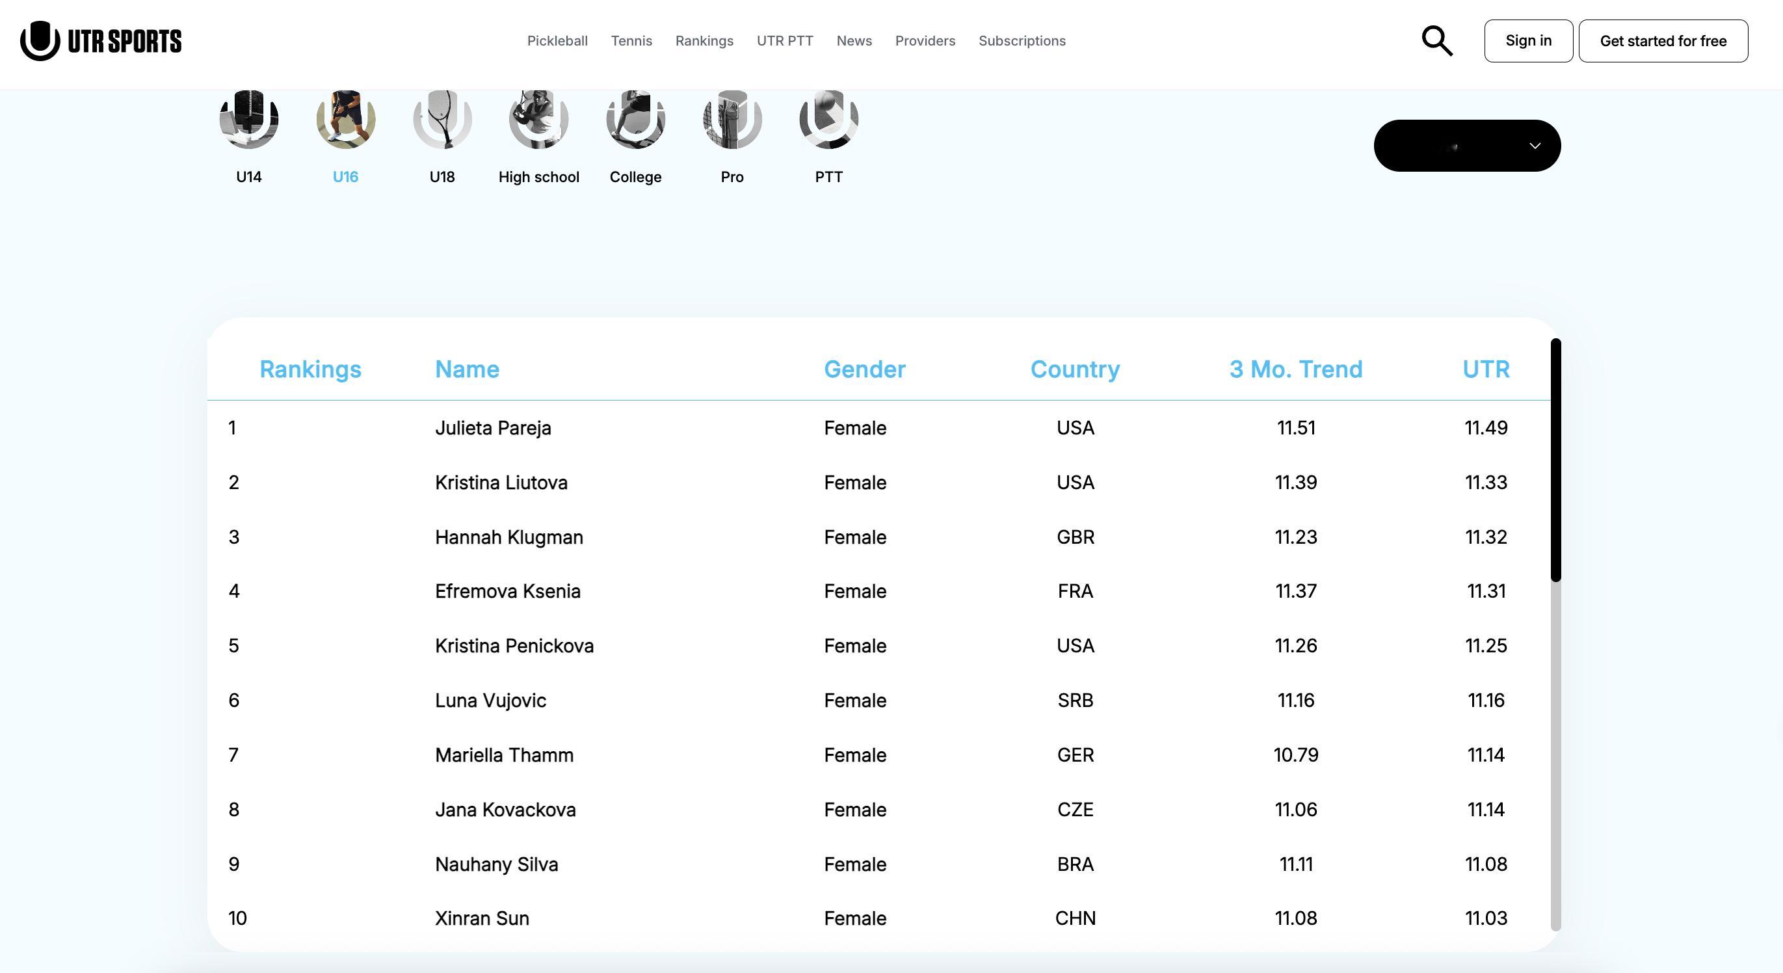Select the U16 category icon

(345, 120)
